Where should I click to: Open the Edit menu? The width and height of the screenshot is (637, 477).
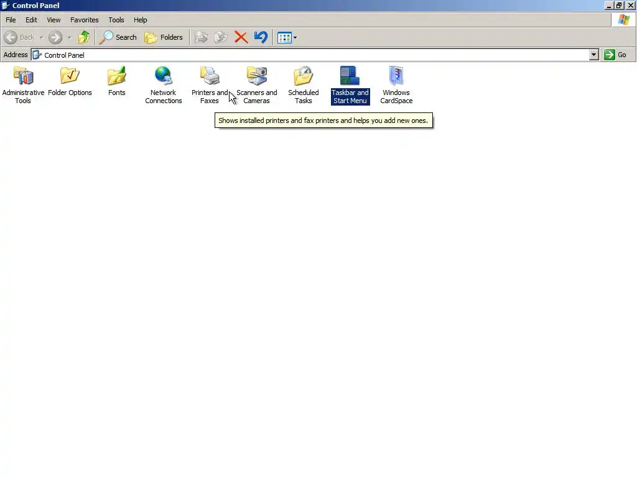[x=31, y=20]
